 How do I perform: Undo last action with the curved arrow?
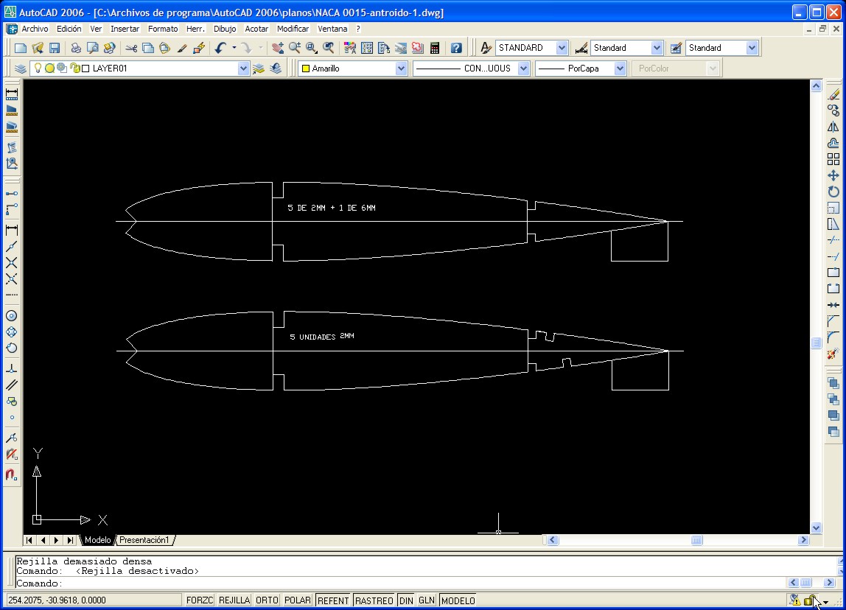click(x=220, y=48)
